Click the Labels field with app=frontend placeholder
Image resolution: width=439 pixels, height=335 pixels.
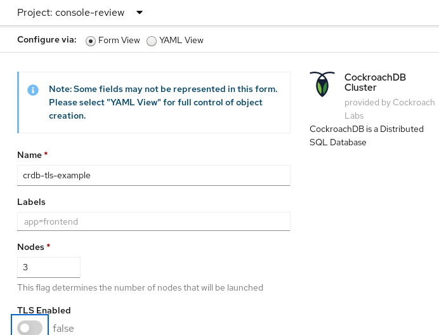(154, 221)
